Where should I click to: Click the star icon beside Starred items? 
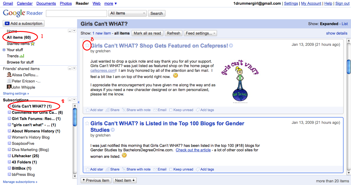33,43
